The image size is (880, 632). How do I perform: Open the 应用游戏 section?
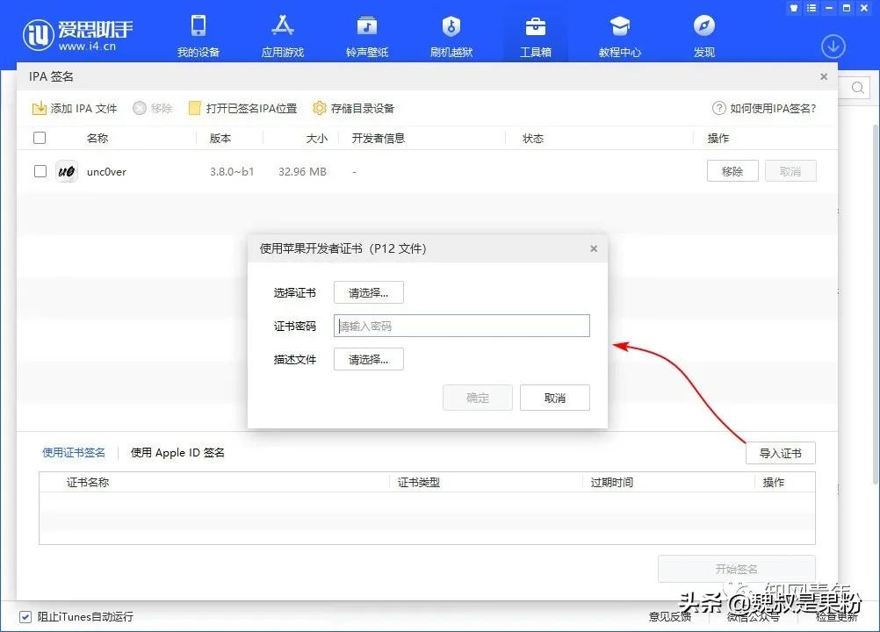[x=282, y=33]
